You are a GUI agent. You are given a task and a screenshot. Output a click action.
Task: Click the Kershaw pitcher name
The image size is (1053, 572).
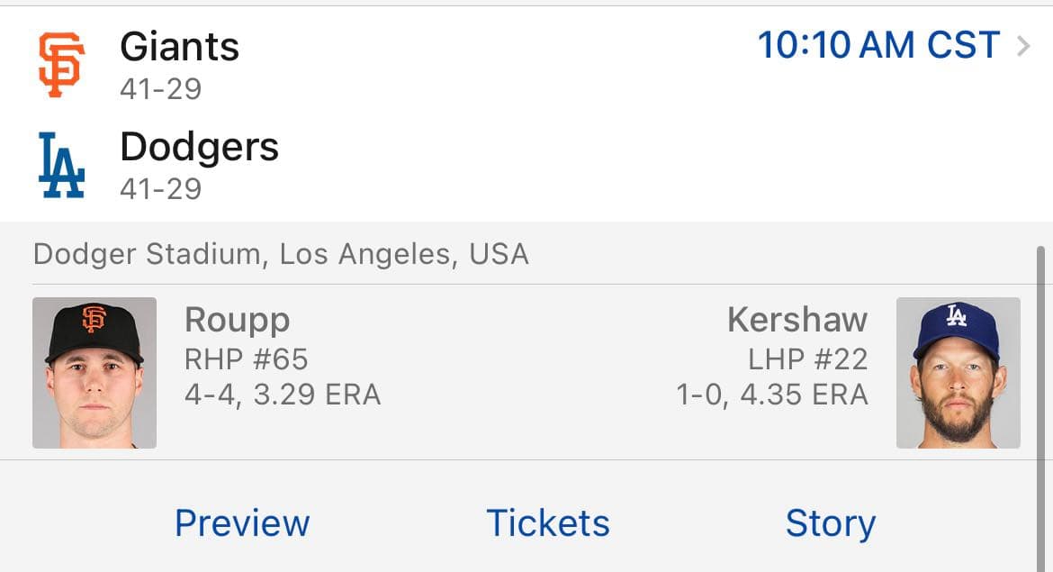[797, 320]
